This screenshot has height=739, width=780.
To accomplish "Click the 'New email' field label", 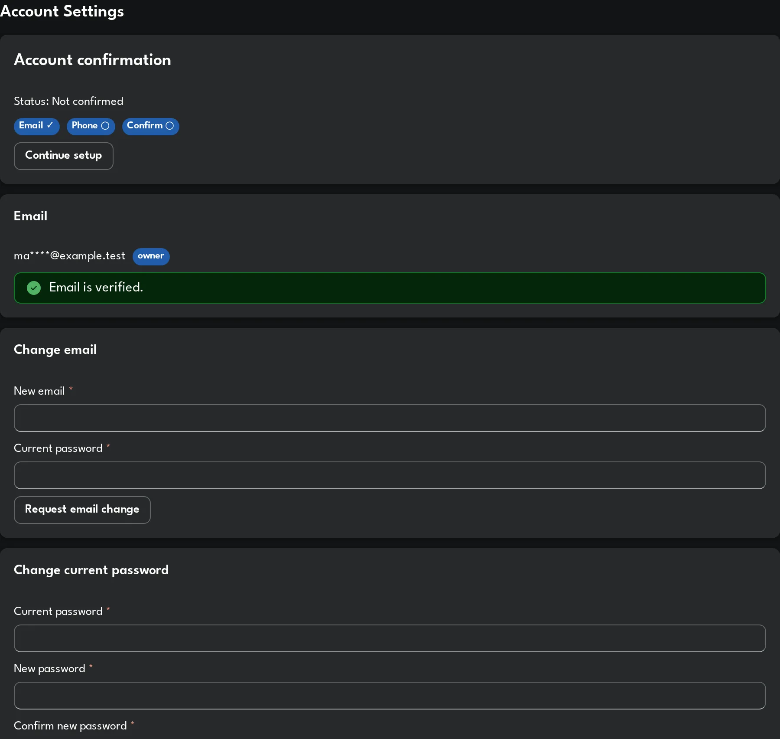I will click(x=39, y=391).
